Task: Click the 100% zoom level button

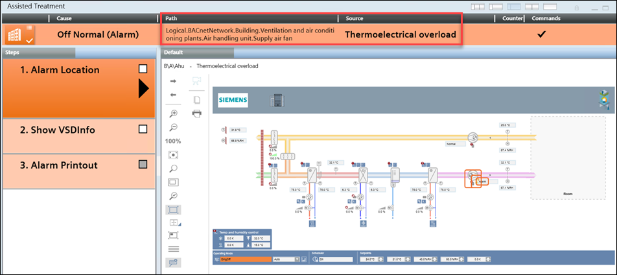Action: [174, 141]
